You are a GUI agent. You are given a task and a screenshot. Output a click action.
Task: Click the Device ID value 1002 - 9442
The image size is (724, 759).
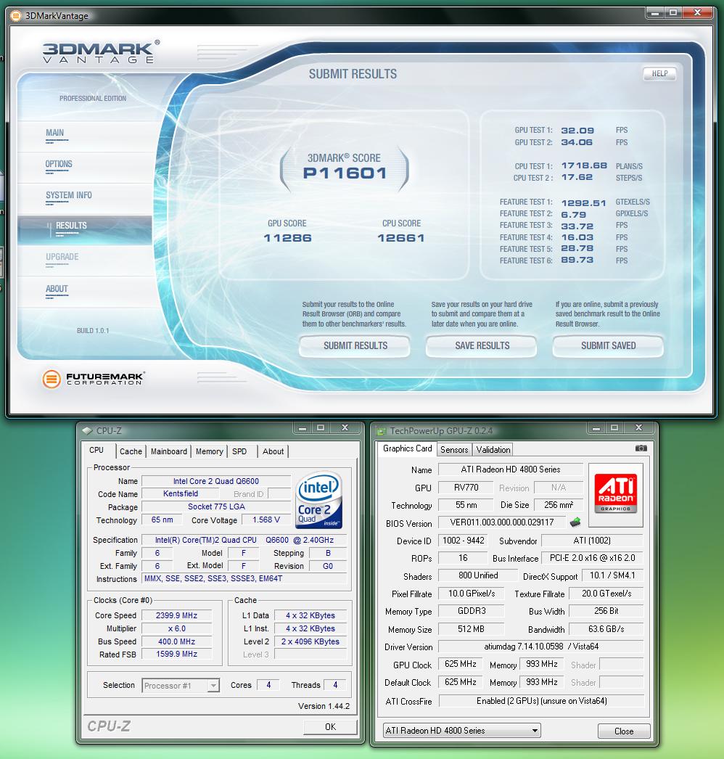click(463, 541)
